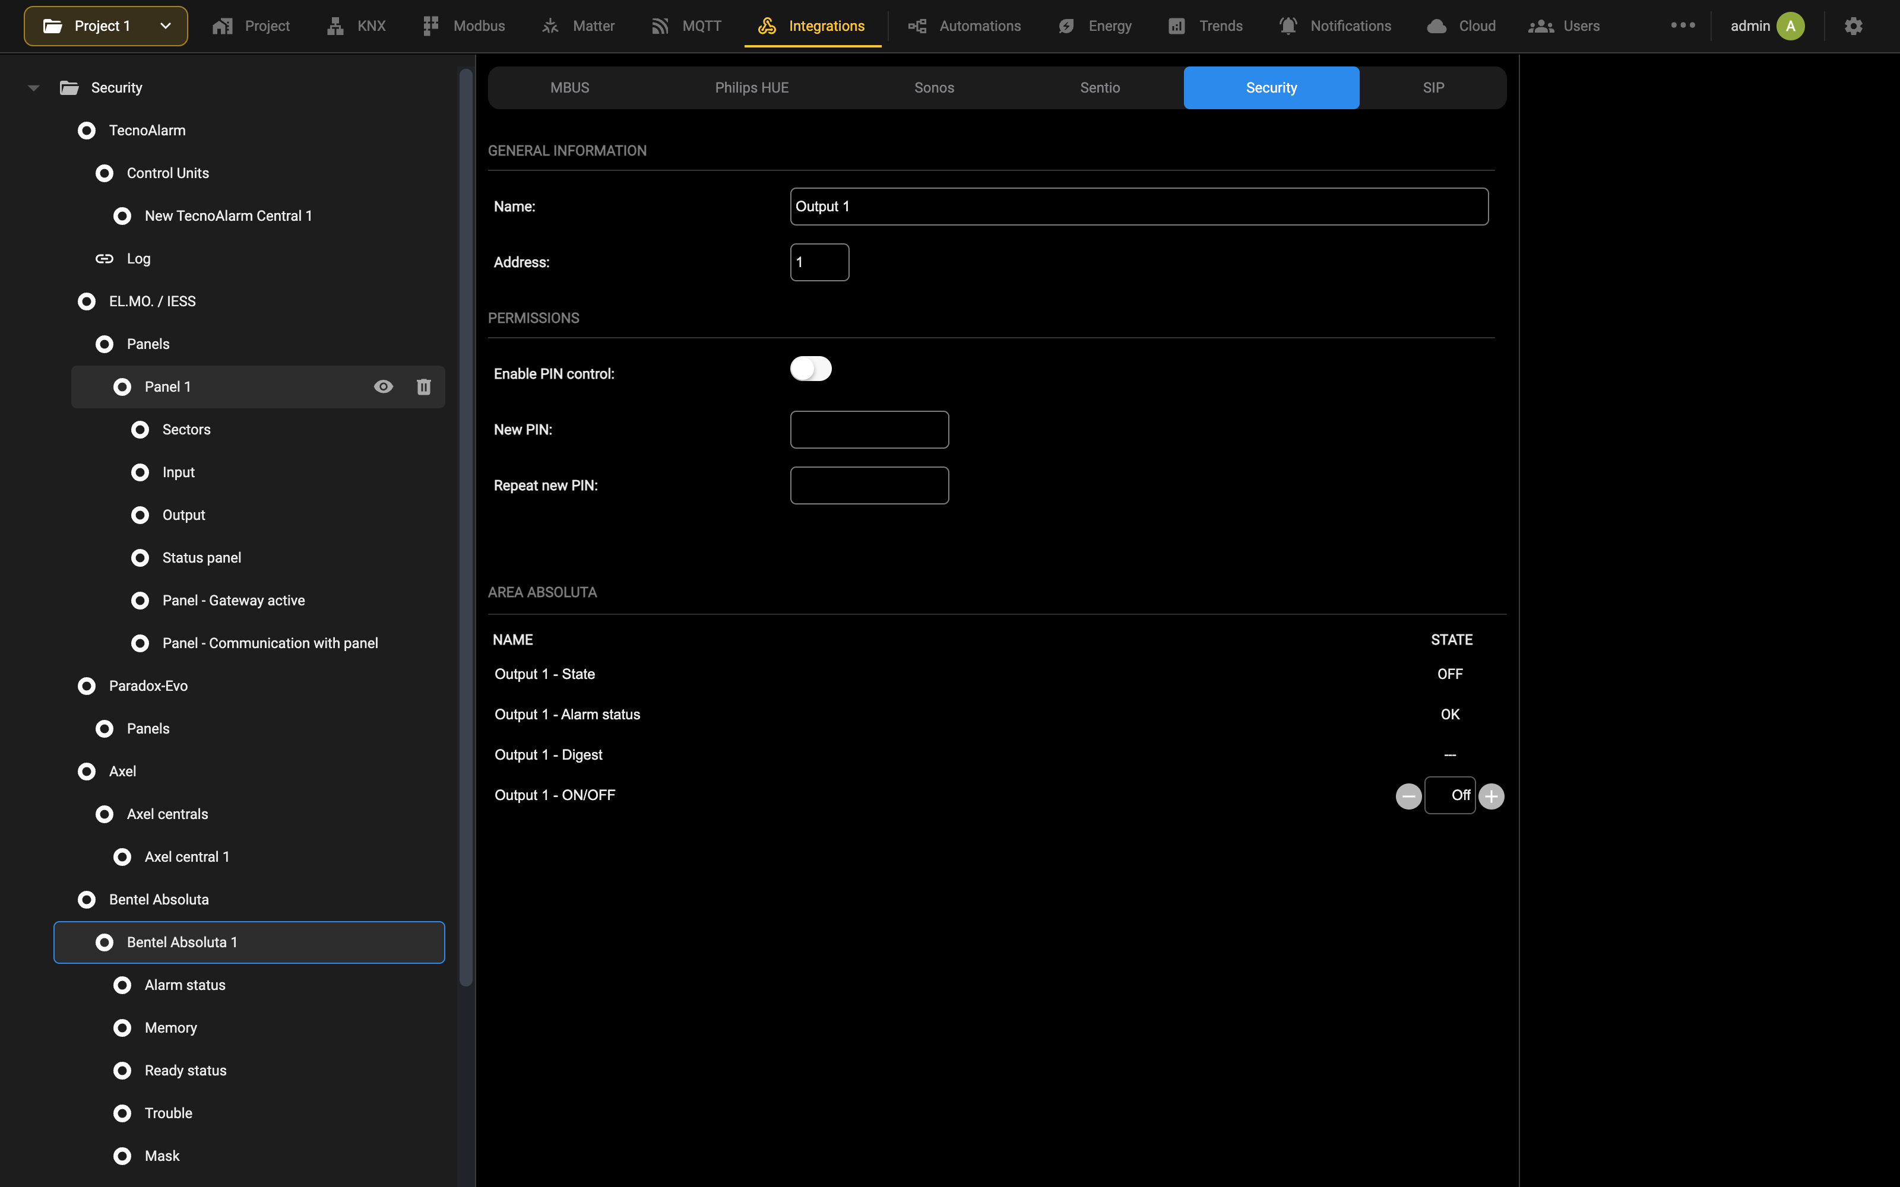Image resolution: width=1900 pixels, height=1187 pixels.
Task: Open the Notifications section
Action: coord(1335,26)
